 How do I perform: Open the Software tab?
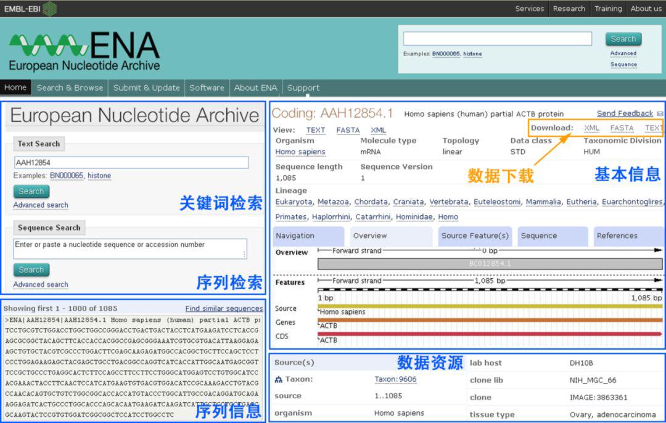point(207,88)
